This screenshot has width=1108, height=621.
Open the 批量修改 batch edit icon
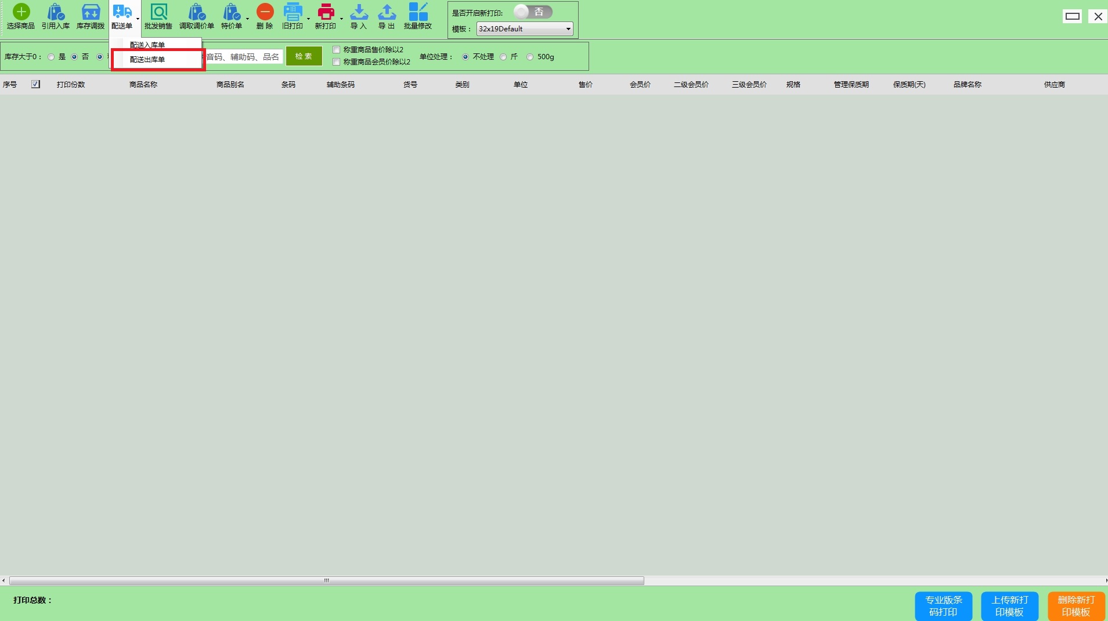click(418, 12)
